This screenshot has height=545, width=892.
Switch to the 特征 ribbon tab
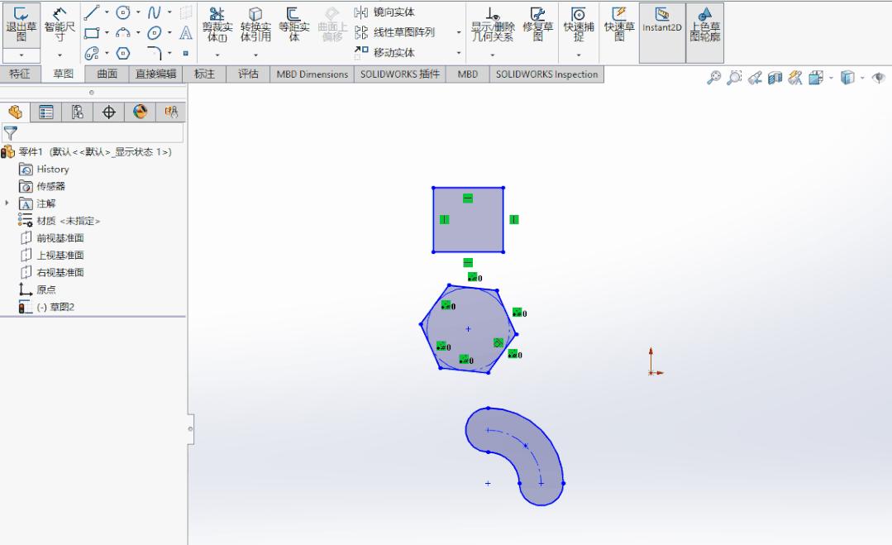point(21,74)
